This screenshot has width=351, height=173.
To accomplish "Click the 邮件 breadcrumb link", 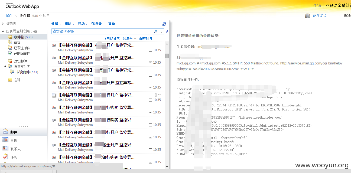I will (9, 16).
